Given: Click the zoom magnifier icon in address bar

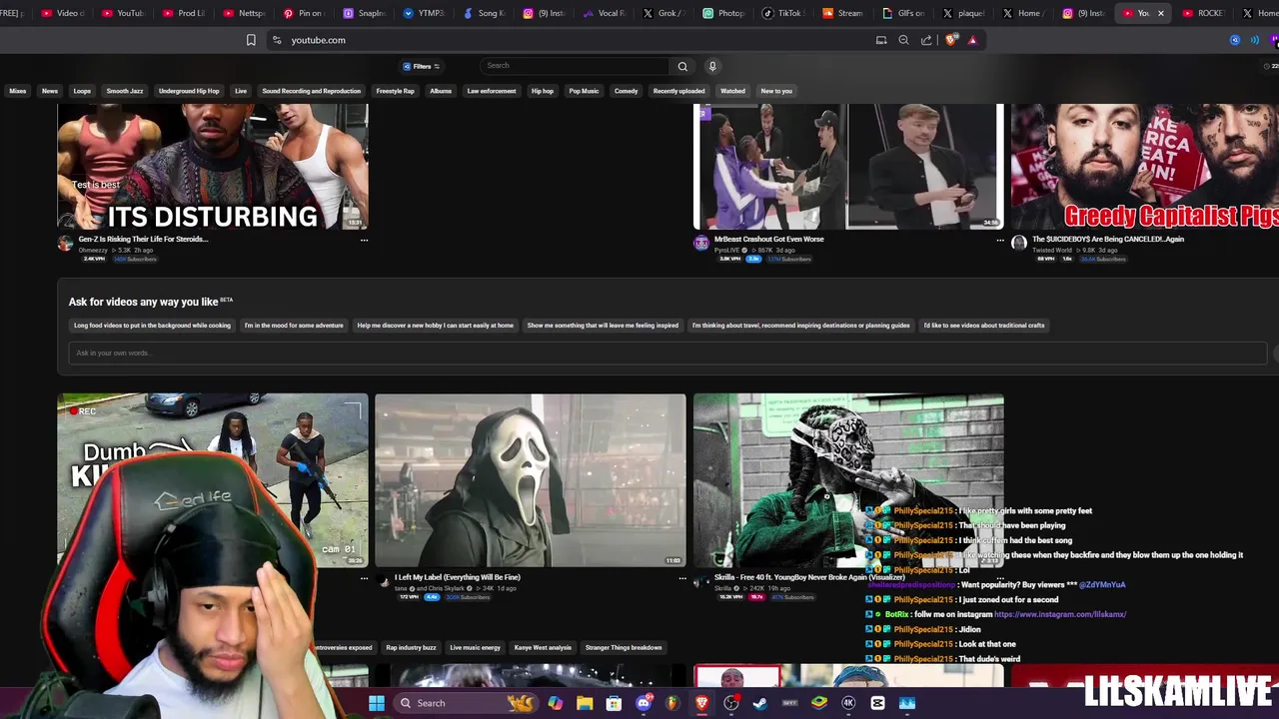Looking at the screenshot, I should (903, 40).
